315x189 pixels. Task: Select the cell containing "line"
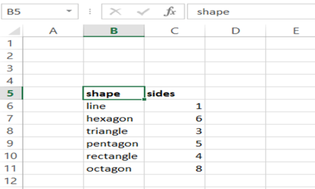(x=114, y=106)
